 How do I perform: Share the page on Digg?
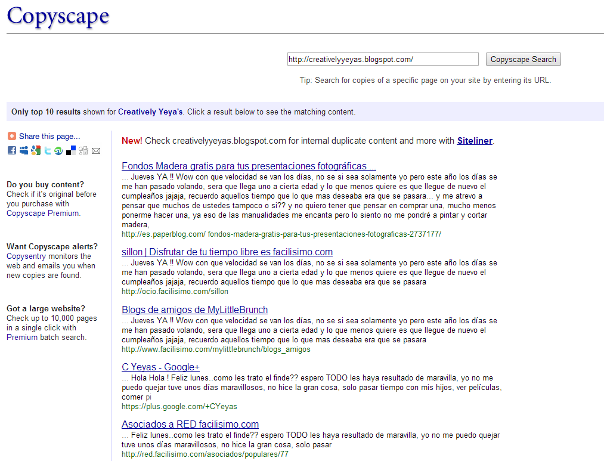[83, 151]
